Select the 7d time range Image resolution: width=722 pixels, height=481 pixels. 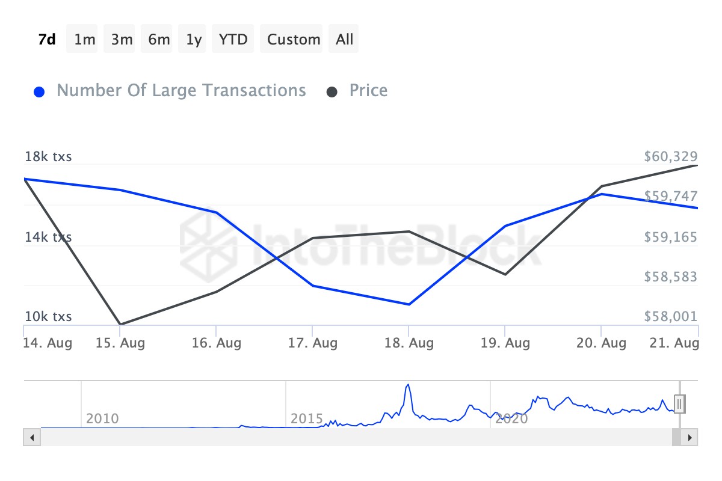(47, 40)
